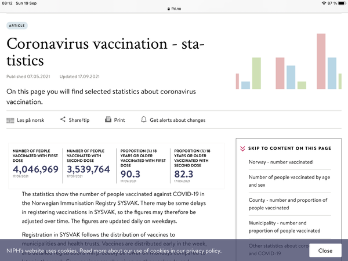348x261 pixels.
Task: Open the Norwegian flag icon beside Les på norsk
Action: tap(10, 120)
